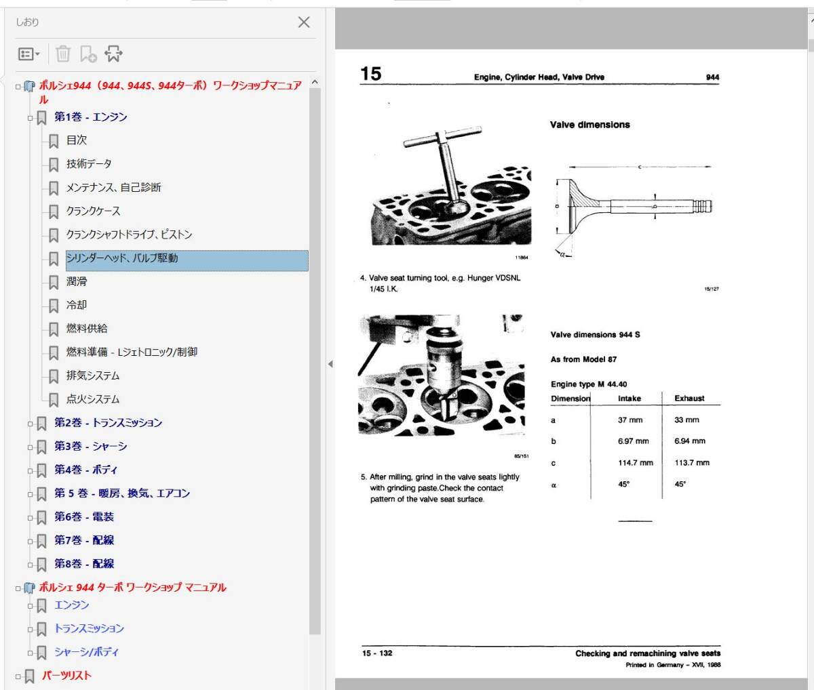This screenshot has height=690, width=814.
Task: Click the find current bookmark icon
Action: click(x=113, y=54)
